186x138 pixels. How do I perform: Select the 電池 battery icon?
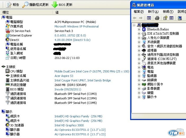pos(144,67)
